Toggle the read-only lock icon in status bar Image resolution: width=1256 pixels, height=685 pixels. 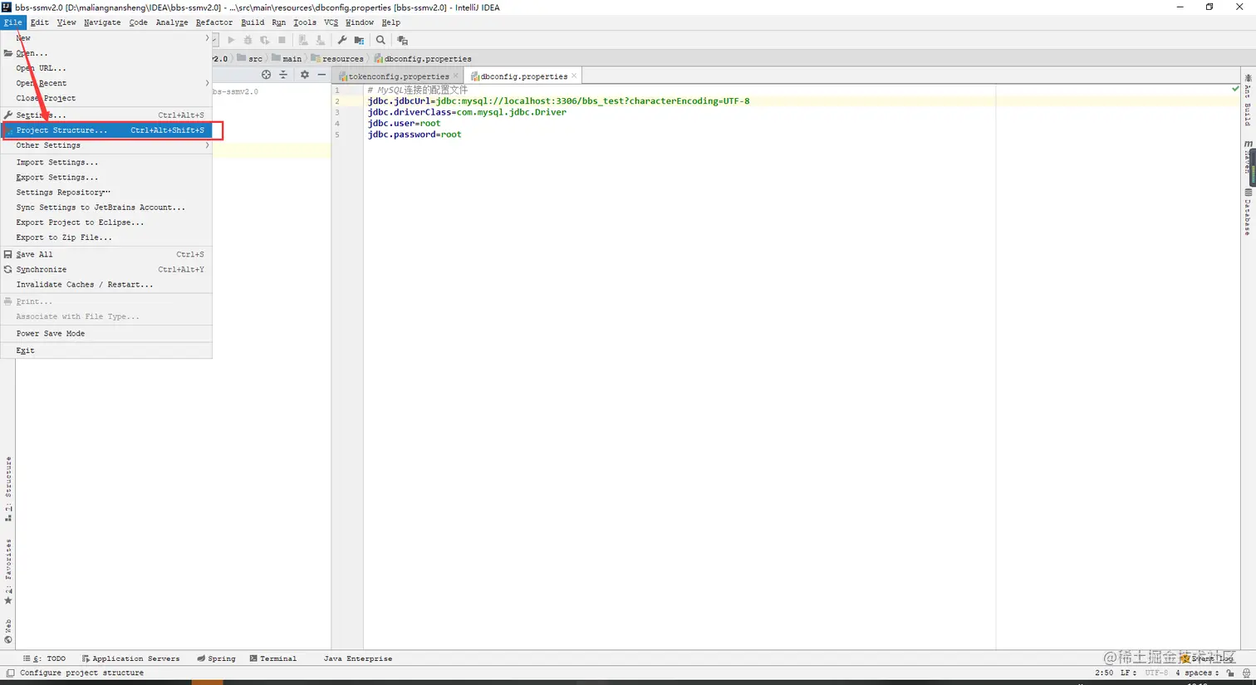pos(1231,673)
